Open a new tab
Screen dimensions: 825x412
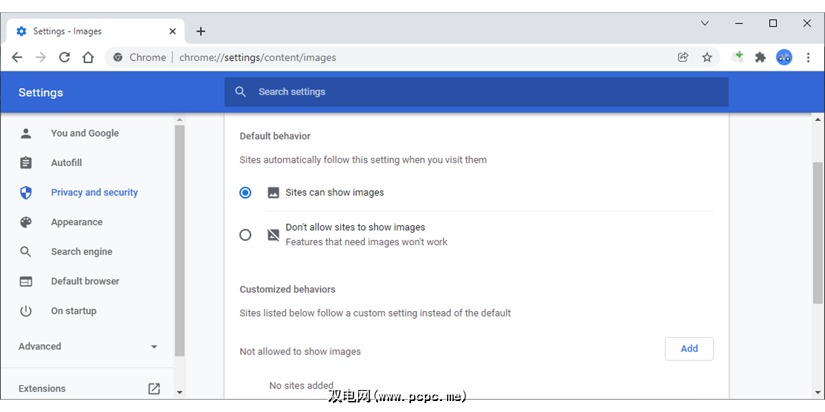[201, 32]
